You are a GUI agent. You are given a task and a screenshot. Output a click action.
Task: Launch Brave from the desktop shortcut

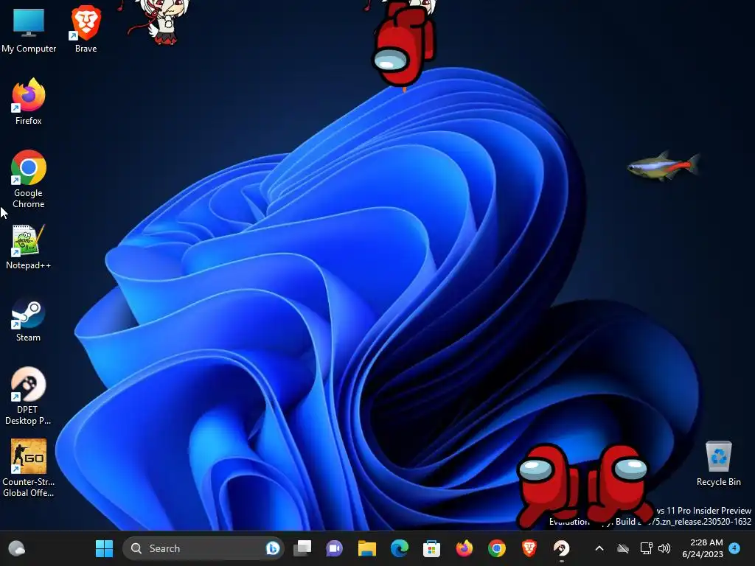[86, 29]
